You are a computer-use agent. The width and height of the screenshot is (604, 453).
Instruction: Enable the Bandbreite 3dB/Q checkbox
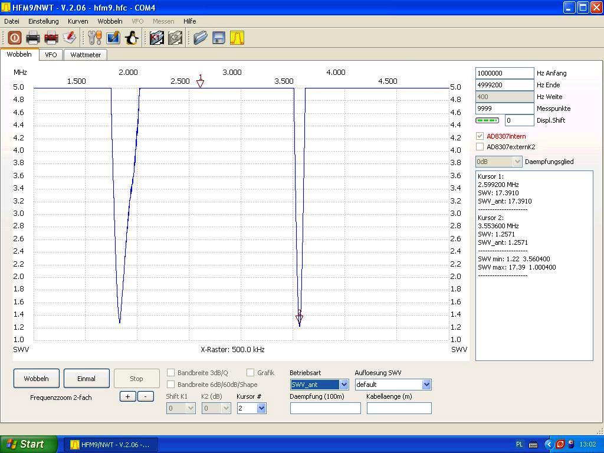point(171,373)
